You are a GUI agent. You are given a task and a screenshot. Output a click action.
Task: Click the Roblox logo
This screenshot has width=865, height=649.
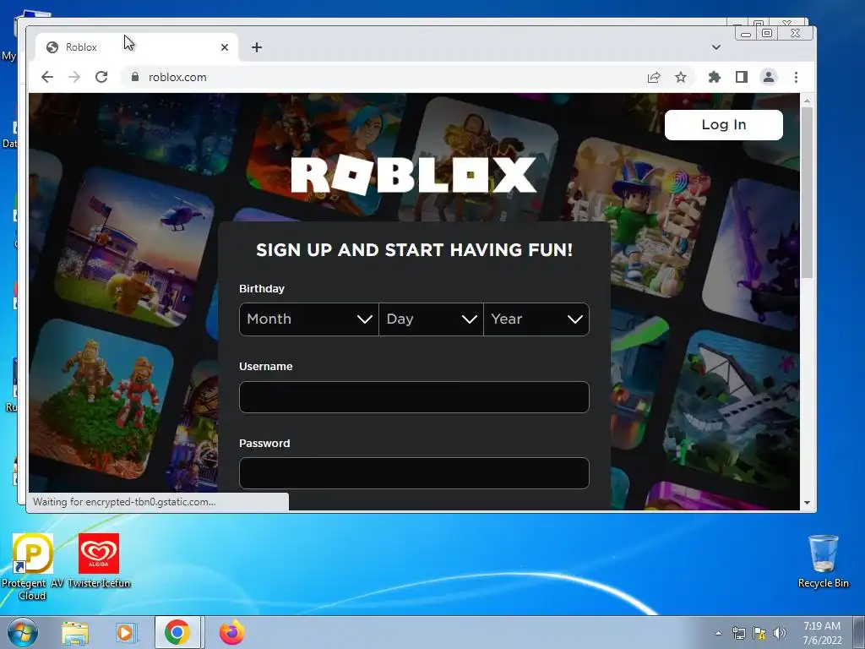click(x=414, y=174)
